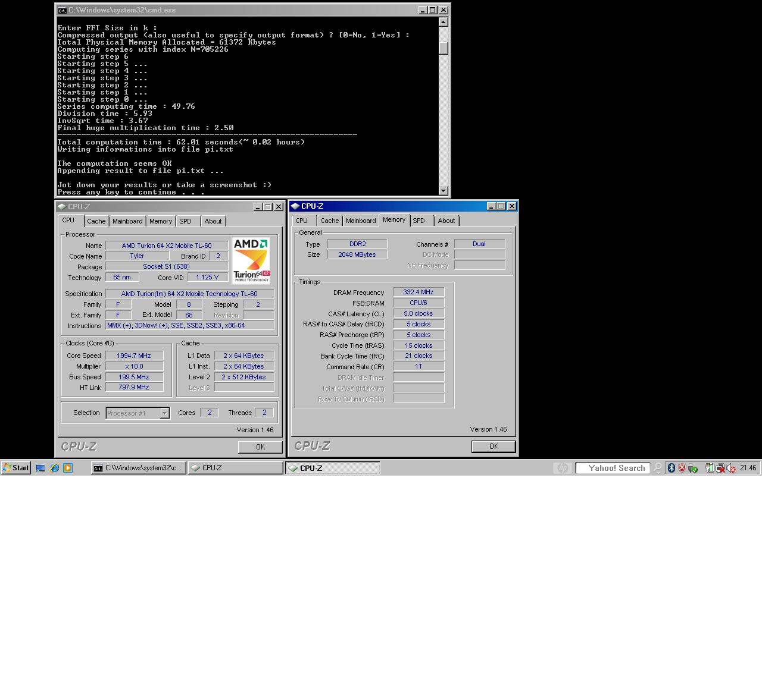Click the memory Size value 2048 MBytes

point(357,254)
